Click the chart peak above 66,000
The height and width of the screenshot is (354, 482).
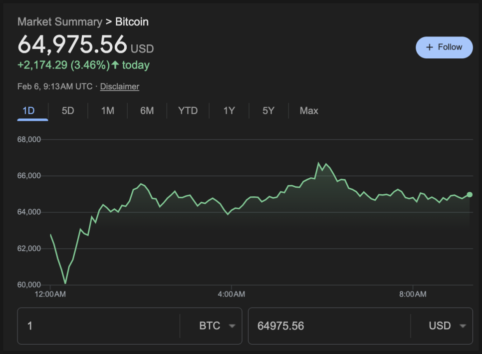pyautogui.click(x=318, y=163)
